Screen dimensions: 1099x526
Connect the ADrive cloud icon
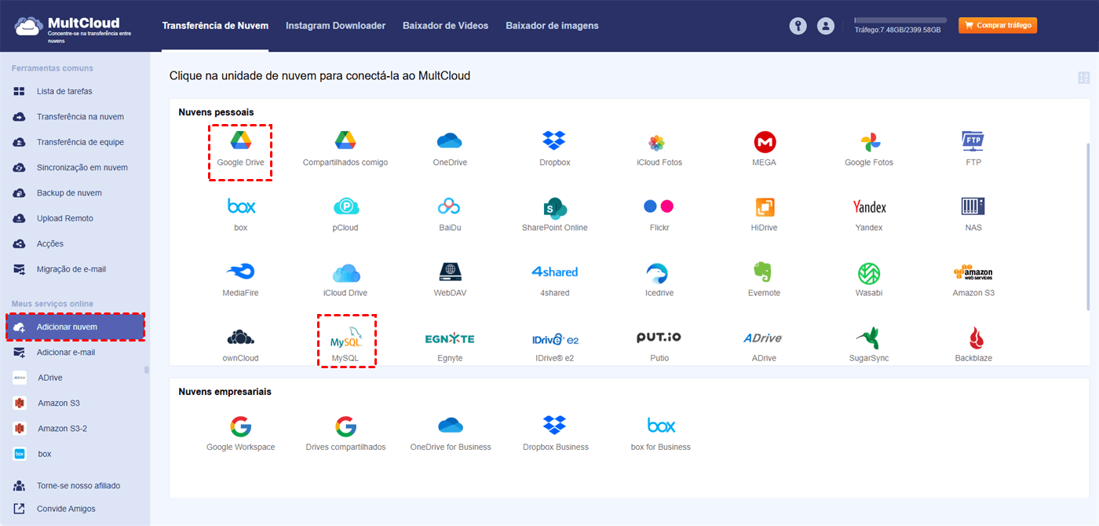coord(763,338)
